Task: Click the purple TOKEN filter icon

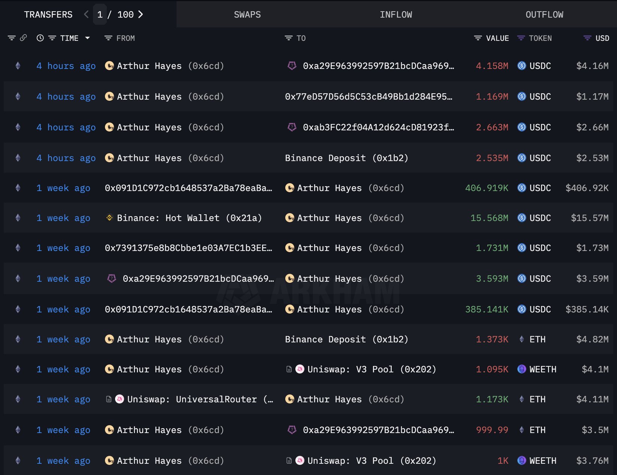Action: click(x=521, y=38)
